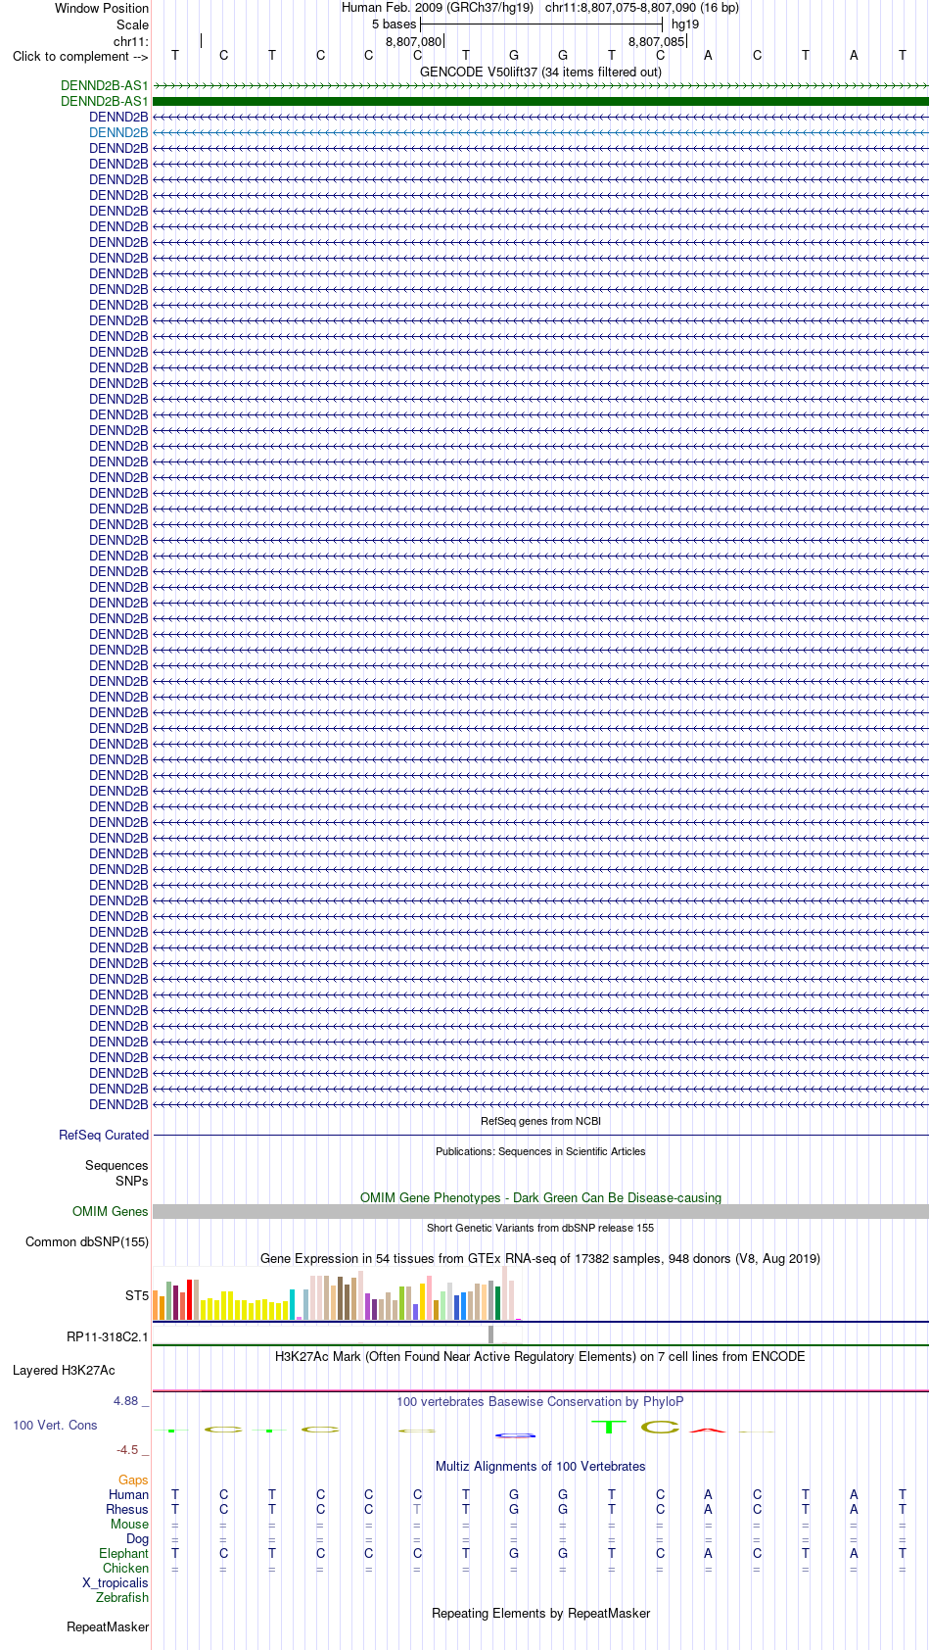This screenshot has height=1650, width=930.
Task: Click the blue G in PhyloP conservation logo
Action: 515,1435
